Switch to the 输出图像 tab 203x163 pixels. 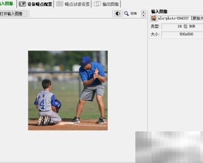pos(106,4)
